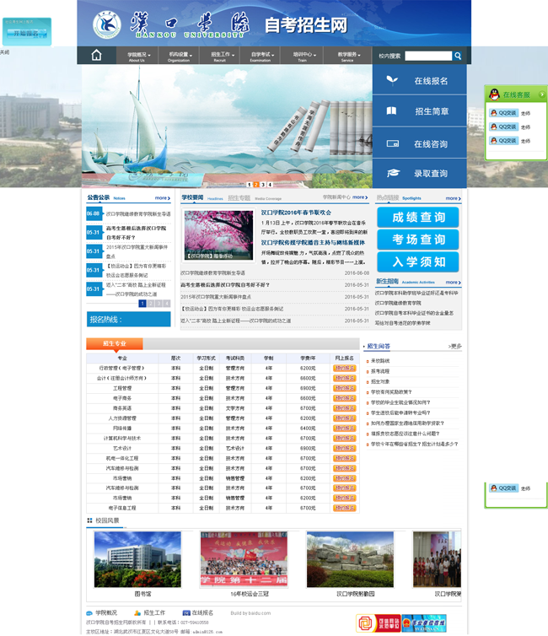Click 预约报名 in the 艺术设计 row
Viewport: 548px width, 636px height.
(344, 448)
